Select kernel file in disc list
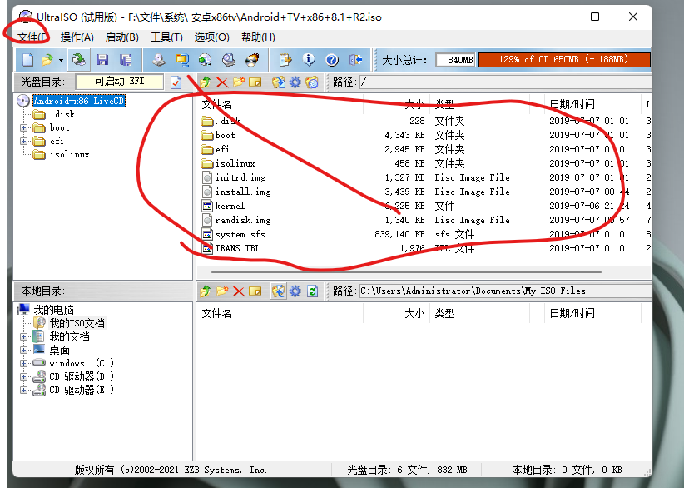Image resolution: width=684 pixels, height=488 pixels. (x=230, y=206)
